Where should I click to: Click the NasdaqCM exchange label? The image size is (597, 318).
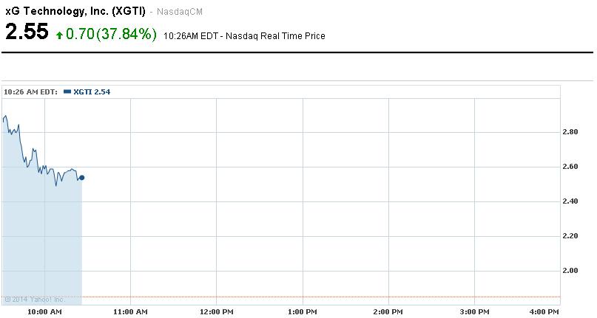pyautogui.click(x=181, y=12)
